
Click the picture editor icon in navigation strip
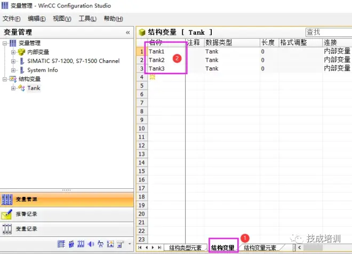[x=110, y=244]
